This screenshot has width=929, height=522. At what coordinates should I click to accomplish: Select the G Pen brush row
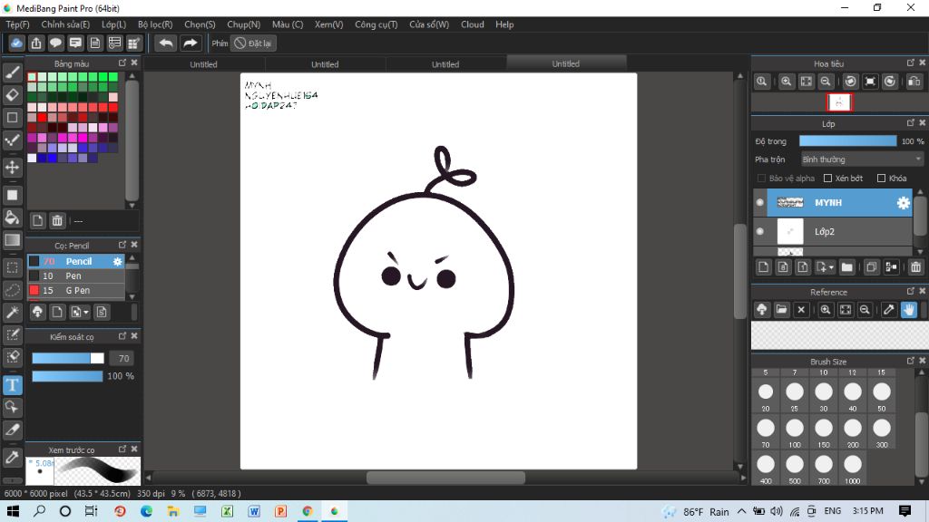click(76, 291)
